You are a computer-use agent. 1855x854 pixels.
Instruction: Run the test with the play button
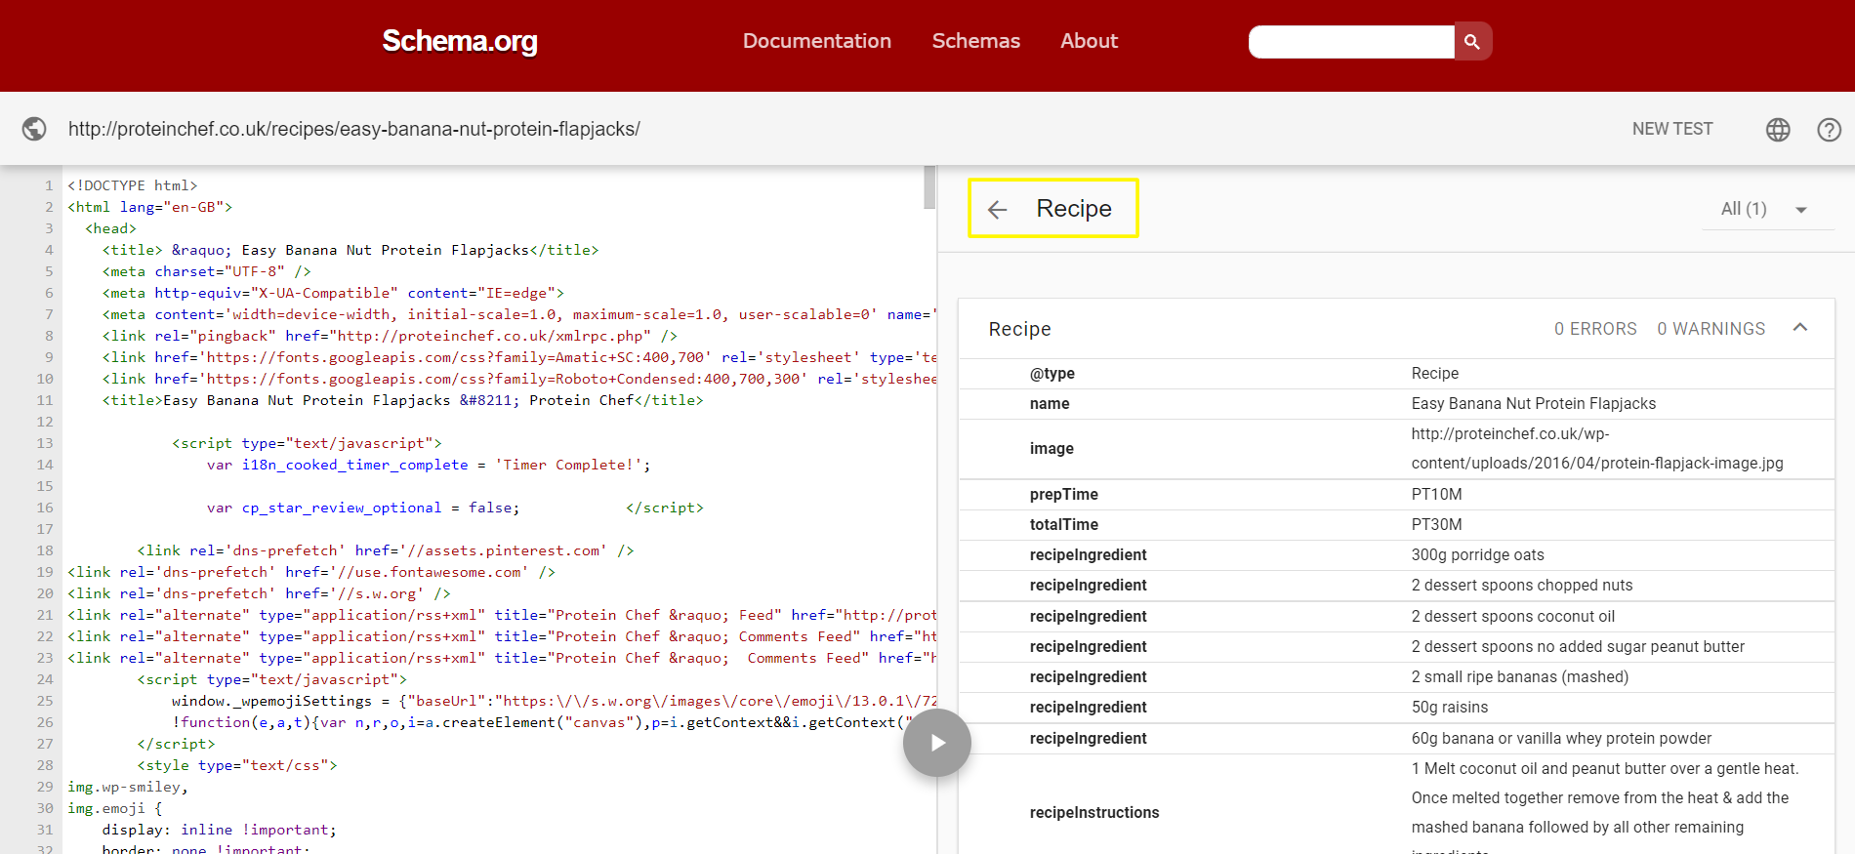[937, 743]
